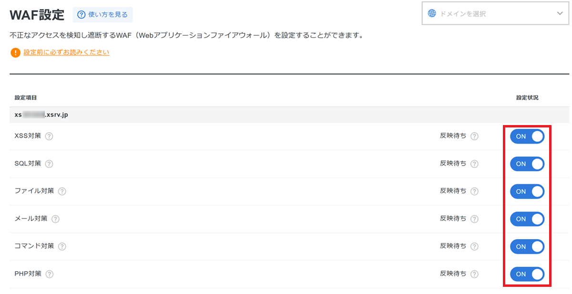Switch off the メール対策 toggle

coord(527,219)
